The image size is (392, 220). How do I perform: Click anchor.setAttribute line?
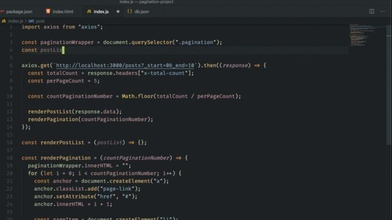(86, 197)
